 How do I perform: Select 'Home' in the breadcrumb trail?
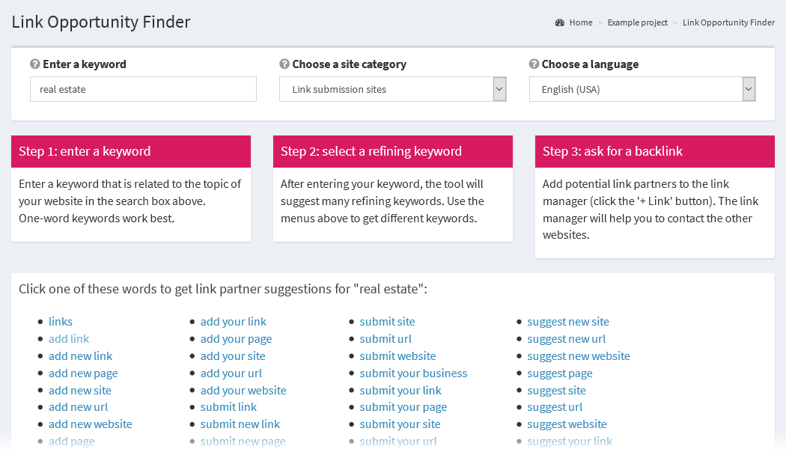tap(579, 22)
